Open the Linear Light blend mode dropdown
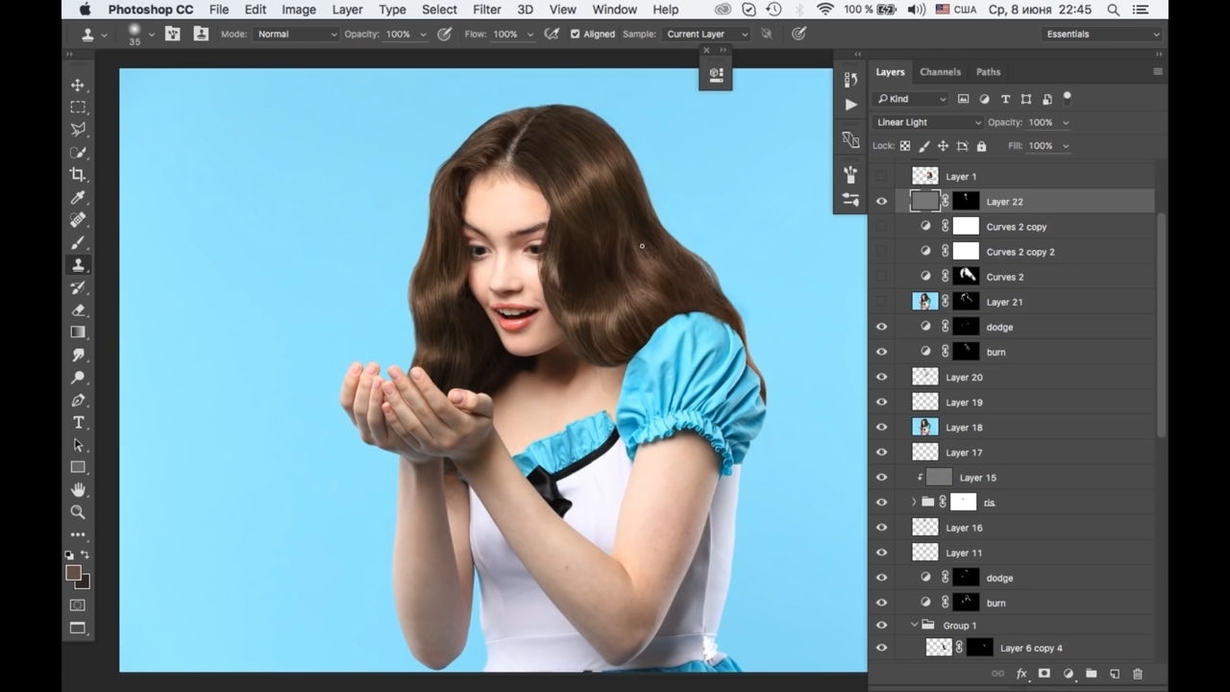 (928, 122)
